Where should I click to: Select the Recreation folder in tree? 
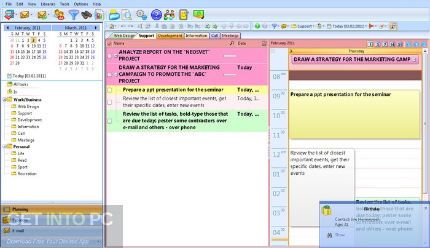tap(27, 174)
